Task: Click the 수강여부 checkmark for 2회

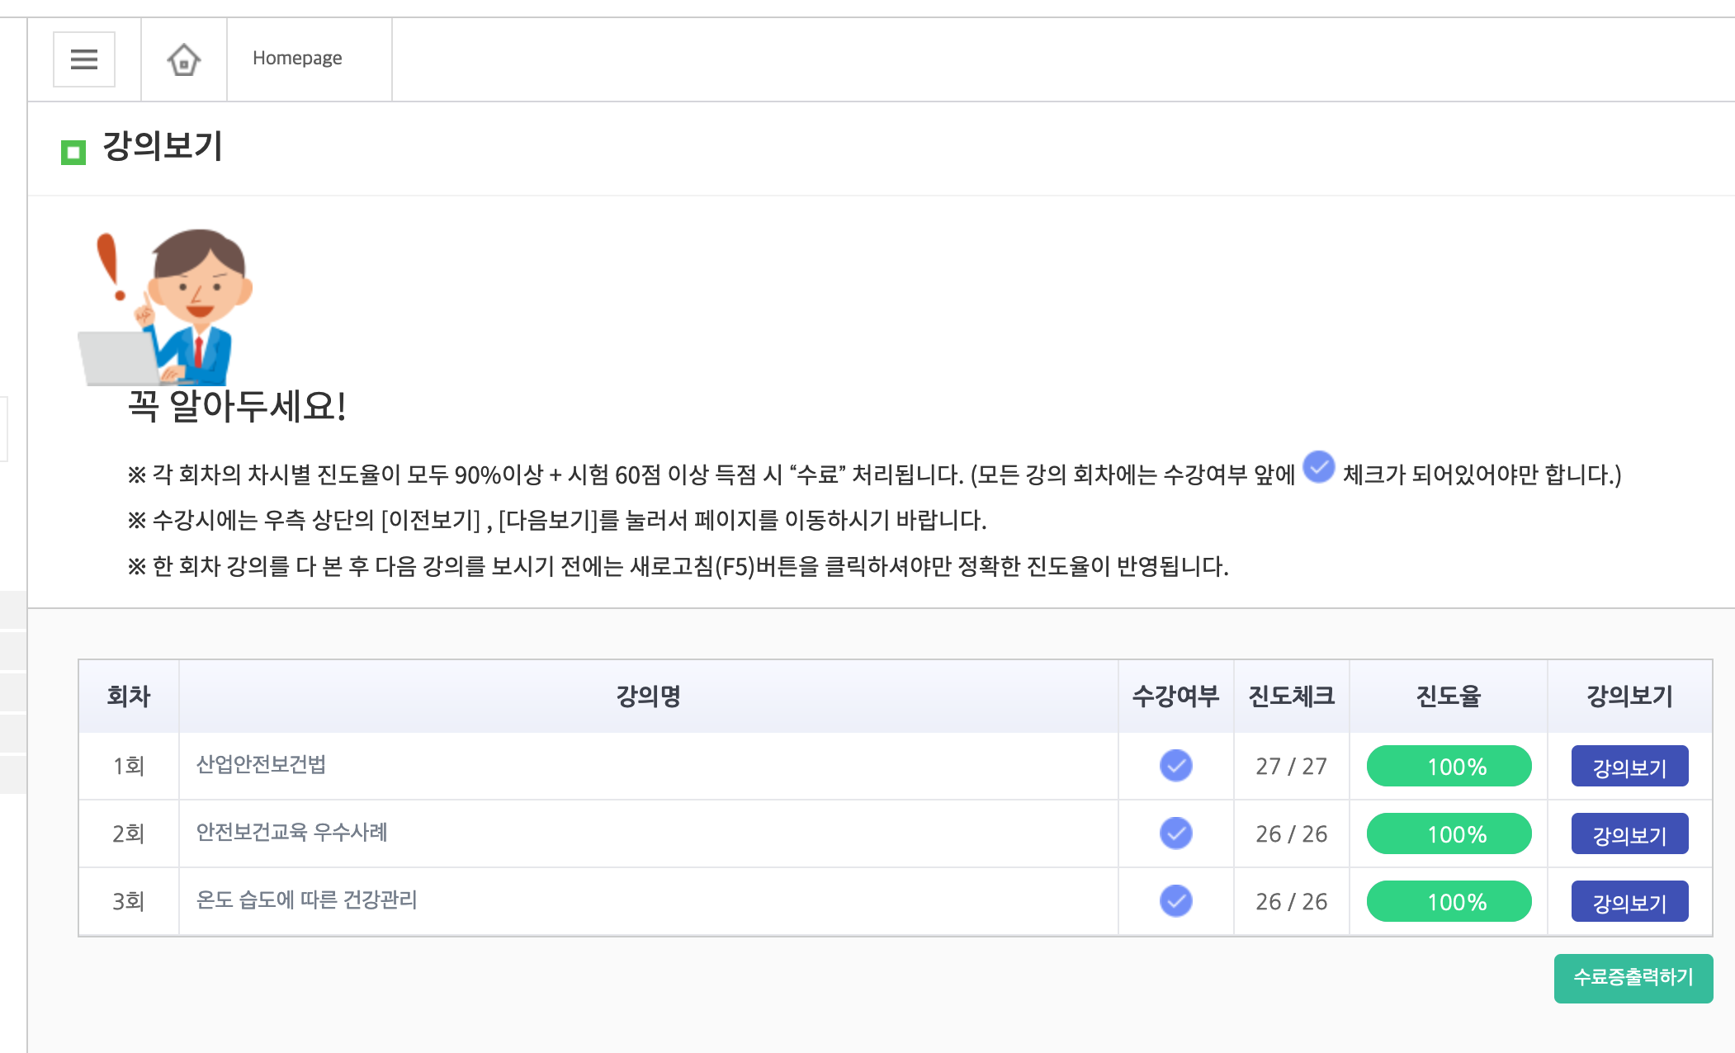Action: coord(1175,833)
